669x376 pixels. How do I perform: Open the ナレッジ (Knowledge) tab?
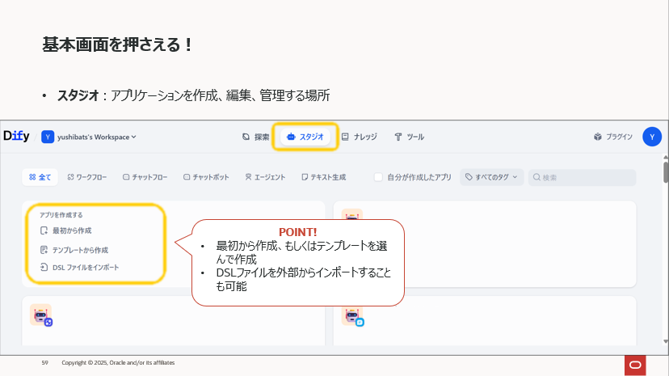pyautogui.click(x=360, y=137)
